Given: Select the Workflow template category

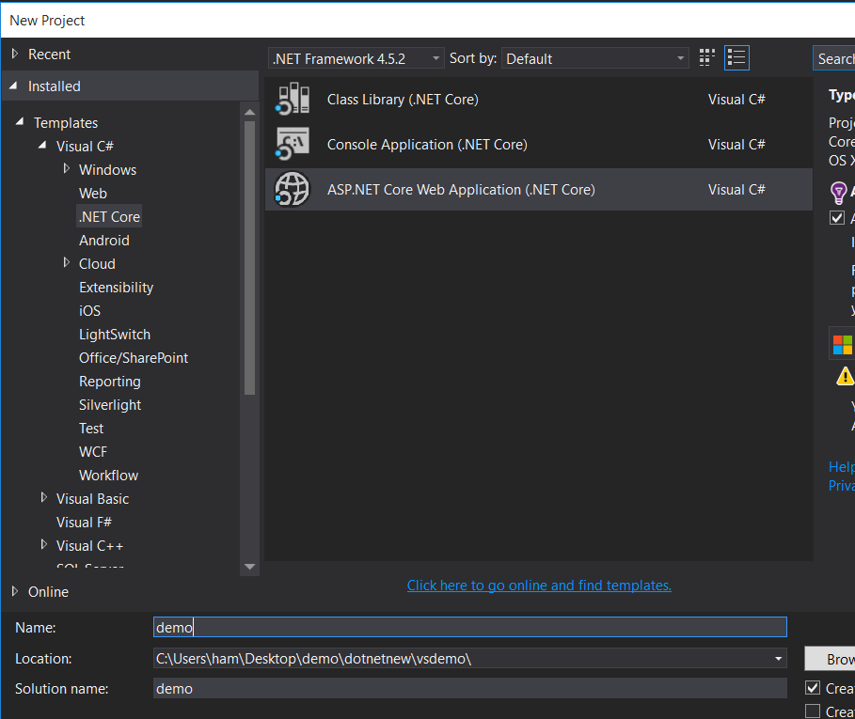Looking at the screenshot, I should coord(108,475).
